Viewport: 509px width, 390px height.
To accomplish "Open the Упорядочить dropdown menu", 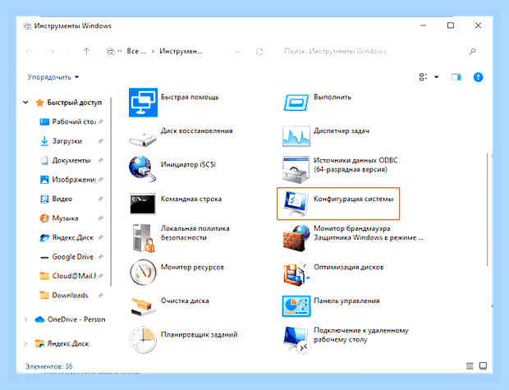I will [53, 77].
